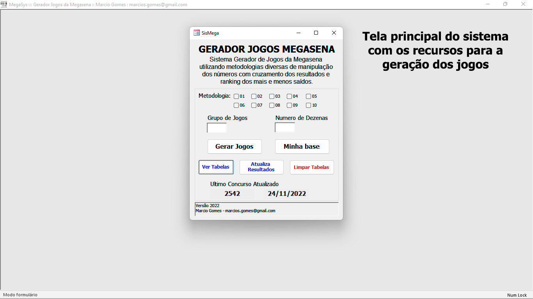The width and height of the screenshot is (533, 299).
Task: Check Metodologia option 03
Action: coord(272,96)
